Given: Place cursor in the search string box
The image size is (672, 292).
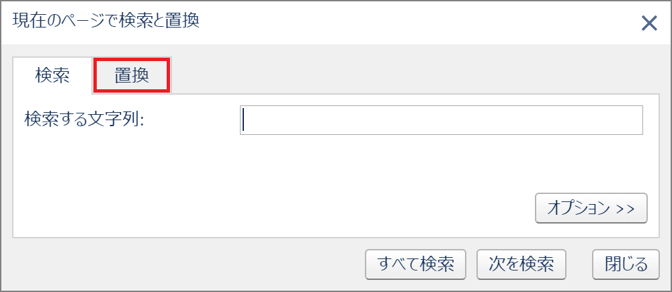Looking at the screenshot, I should coord(441,120).
